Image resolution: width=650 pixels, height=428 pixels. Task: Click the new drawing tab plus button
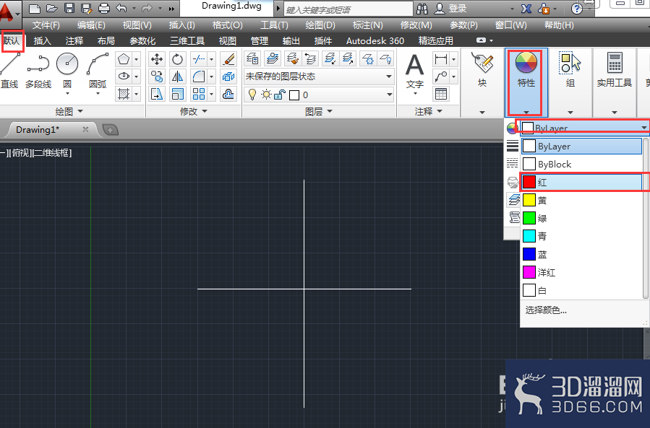coord(111,130)
